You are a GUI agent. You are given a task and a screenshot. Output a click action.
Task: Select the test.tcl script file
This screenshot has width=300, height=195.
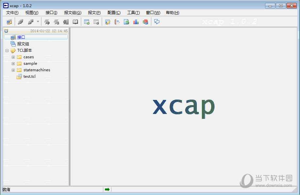(x=29, y=77)
